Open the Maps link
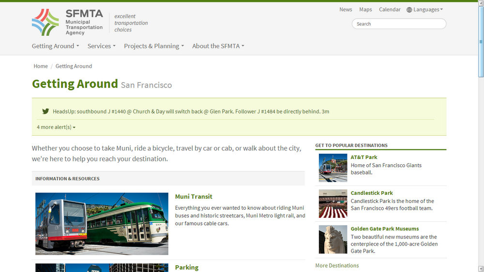The image size is (484, 272). 365,10
